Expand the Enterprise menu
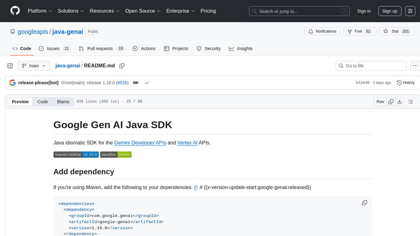Viewport: 420px width, 236px height. point(181,11)
